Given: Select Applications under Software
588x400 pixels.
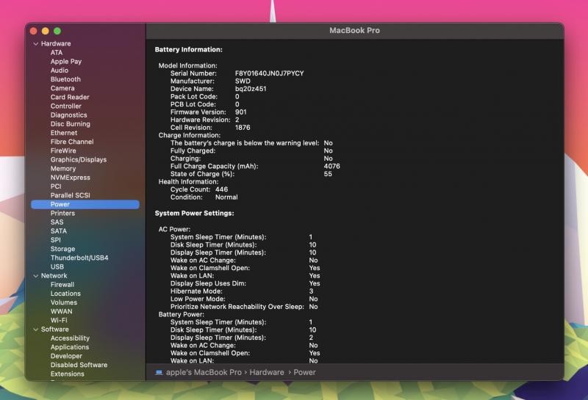Looking at the screenshot, I should point(70,347).
